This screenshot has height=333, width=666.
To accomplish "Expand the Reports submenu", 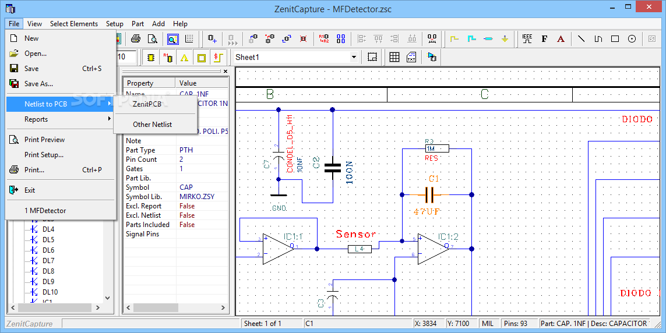I will (61, 119).
